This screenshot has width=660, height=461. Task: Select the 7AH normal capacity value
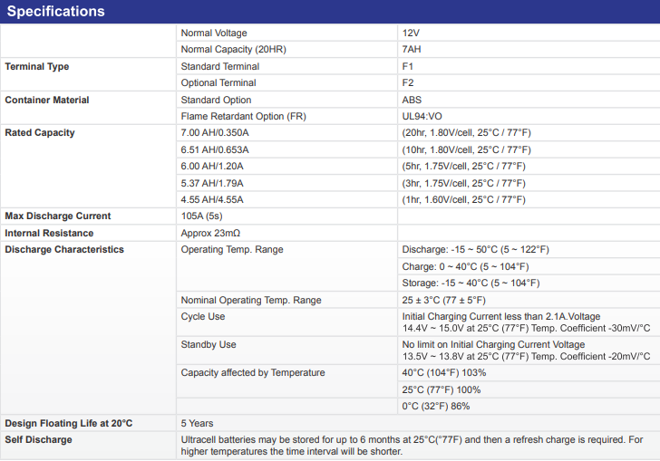411,49
